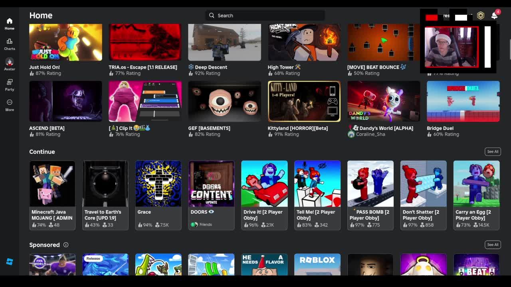Open Minecraft Java MOJANG game card
The height and width of the screenshot is (287, 511).
click(52, 195)
